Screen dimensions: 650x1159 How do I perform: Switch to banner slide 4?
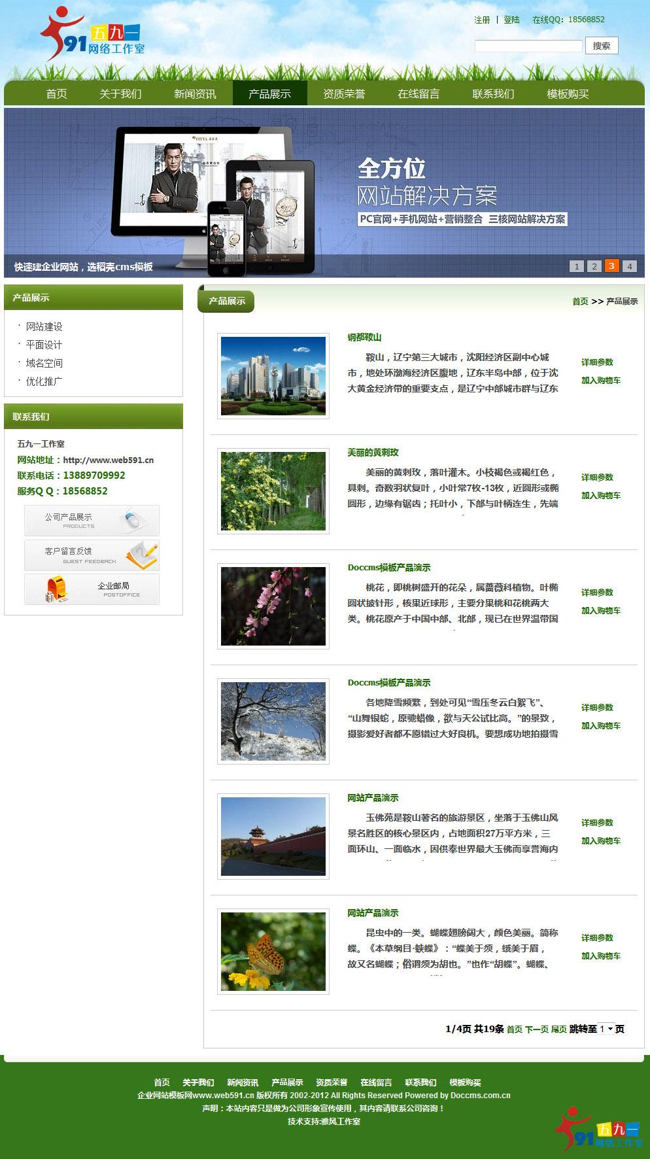click(x=629, y=266)
